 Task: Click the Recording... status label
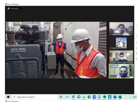(15, 9)
